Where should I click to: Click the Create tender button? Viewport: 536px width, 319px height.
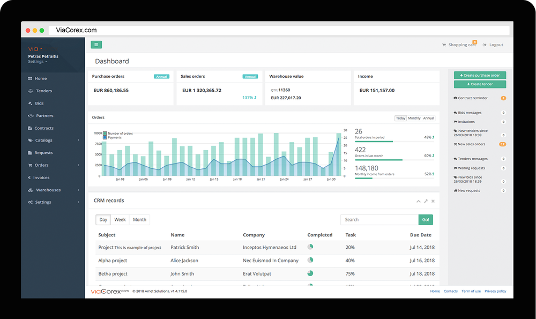[480, 84]
